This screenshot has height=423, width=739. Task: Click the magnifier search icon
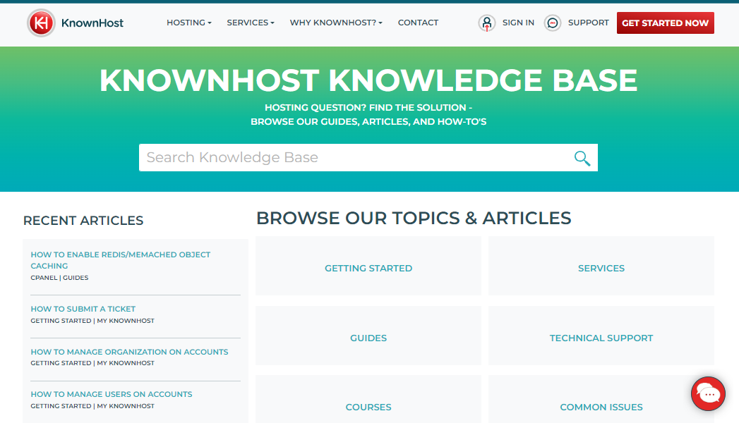[x=582, y=158]
